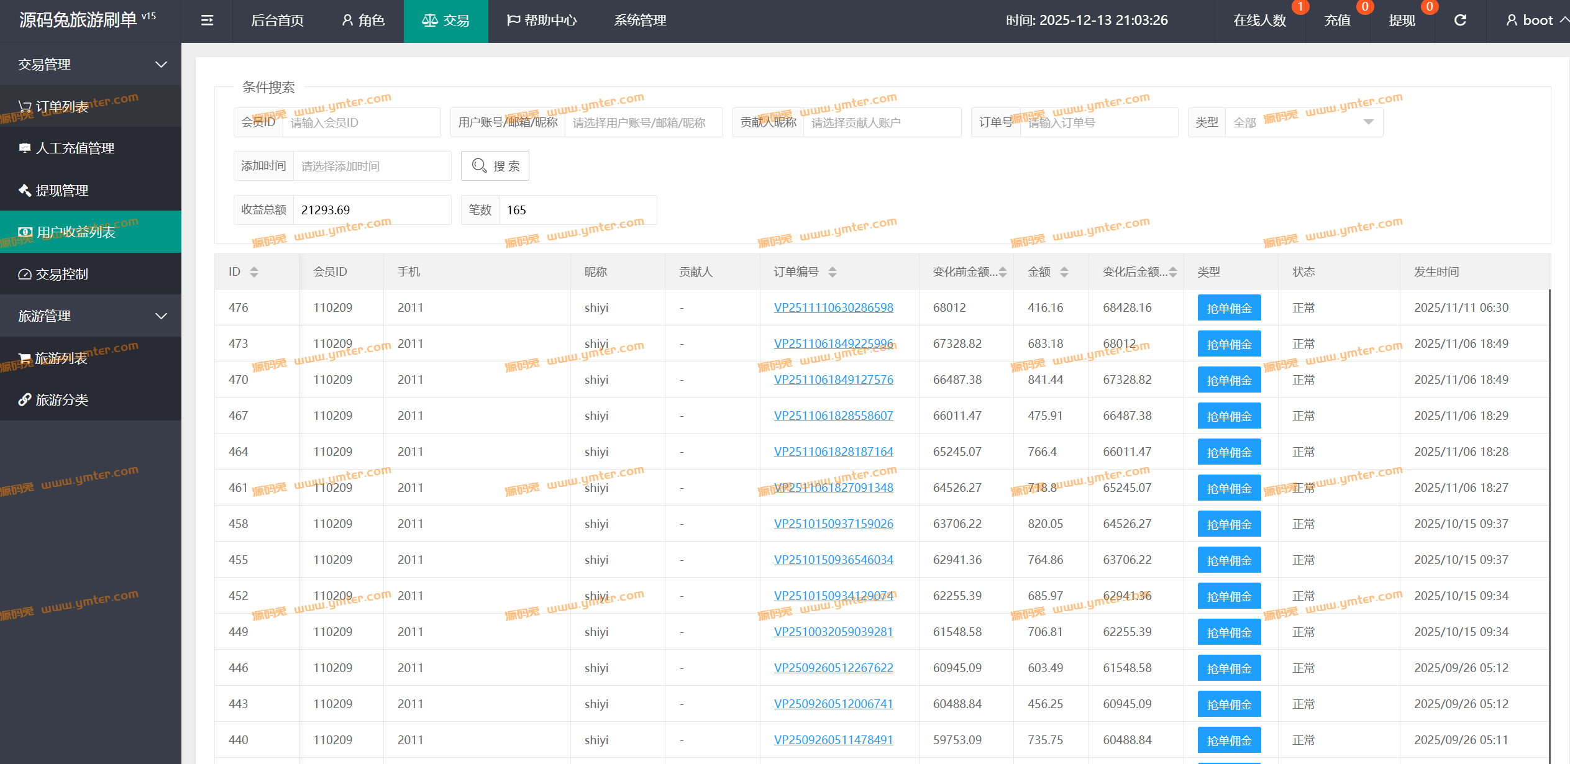Open the 类型 全部 dropdown
1570x764 pixels.
point(1303,122)
